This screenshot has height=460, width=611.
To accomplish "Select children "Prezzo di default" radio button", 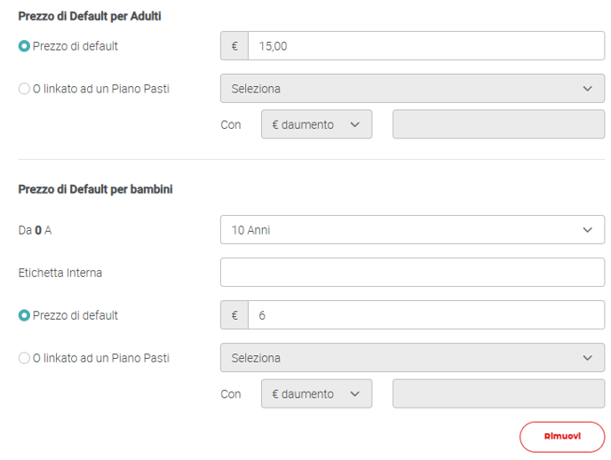I will point(24,315).
